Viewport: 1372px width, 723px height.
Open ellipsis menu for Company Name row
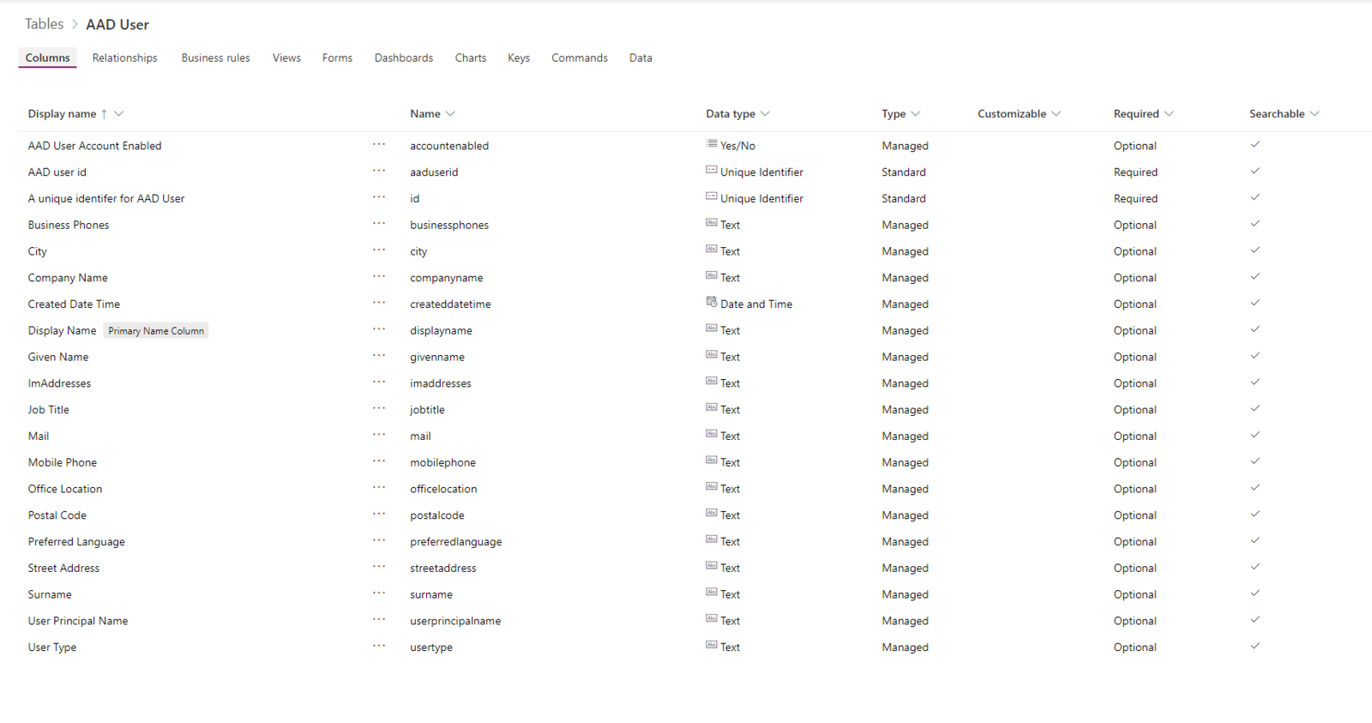pos(379,277)
